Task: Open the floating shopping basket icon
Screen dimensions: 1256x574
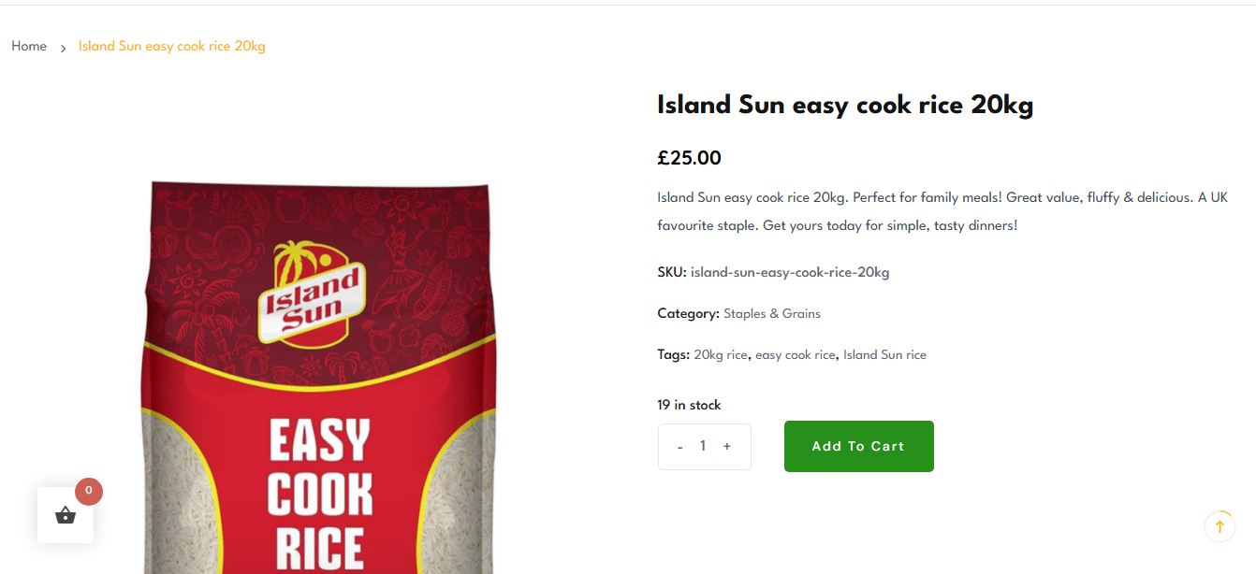Action: pos(66,515)
